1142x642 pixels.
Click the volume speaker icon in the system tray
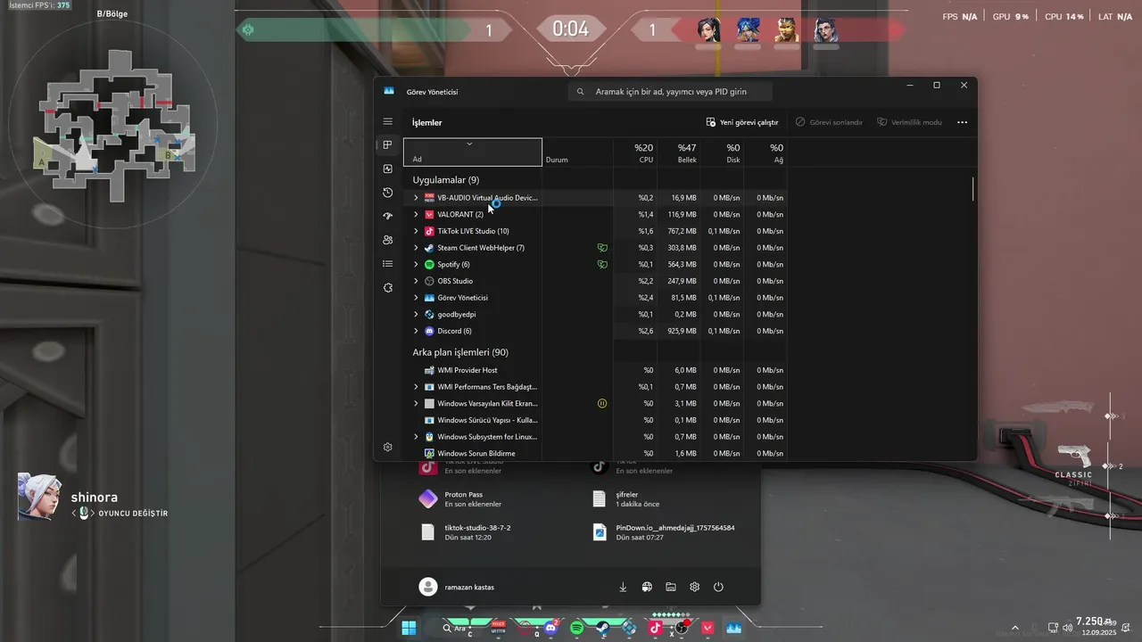pyautogui.click(x=1068, y=628)
